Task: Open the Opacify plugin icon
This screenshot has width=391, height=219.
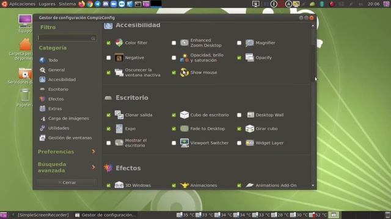Action: [x=250, y=58]
